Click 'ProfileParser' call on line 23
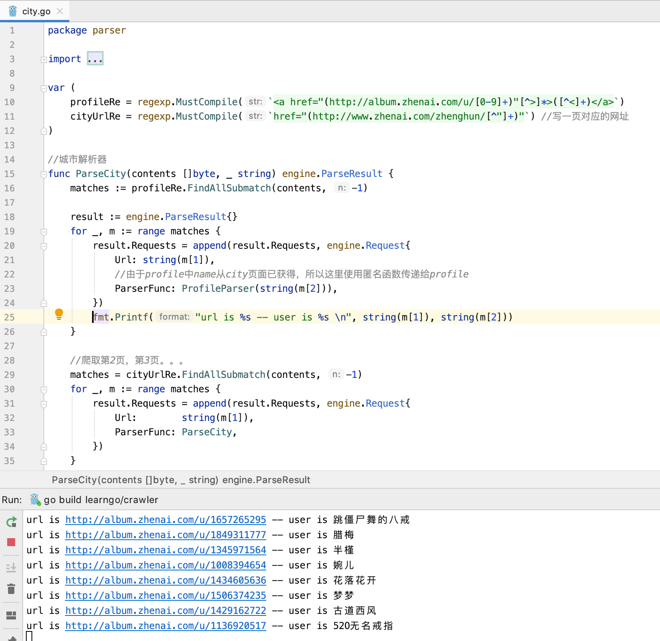Image resolution: width=660 pixels, height=641 pixels. click(218, 289)
